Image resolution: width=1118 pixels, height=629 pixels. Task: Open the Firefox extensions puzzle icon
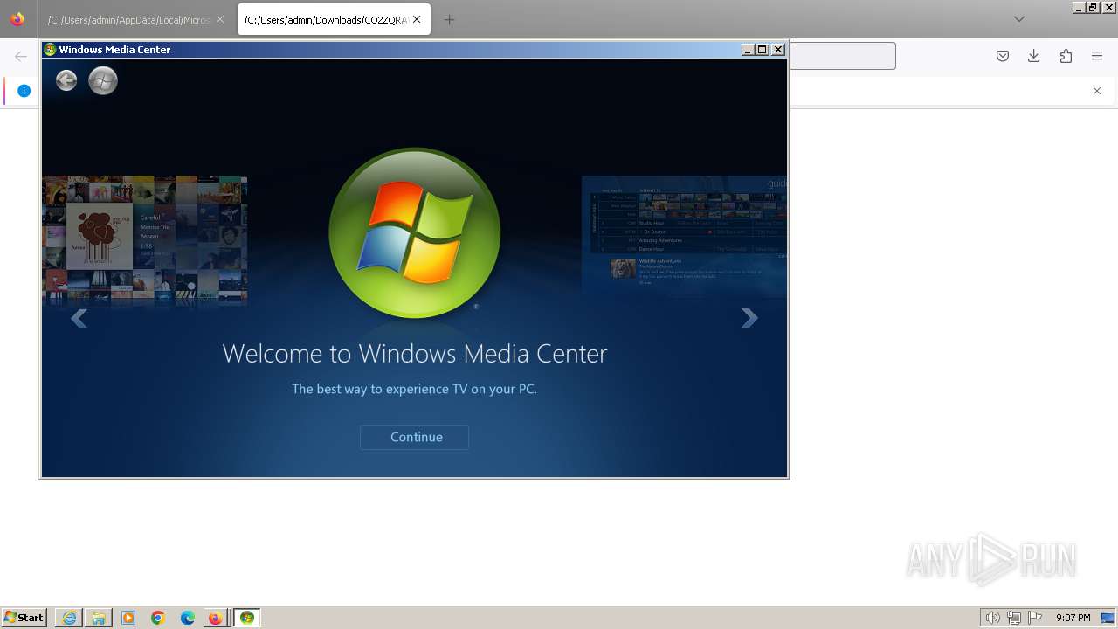point(1066,56)
